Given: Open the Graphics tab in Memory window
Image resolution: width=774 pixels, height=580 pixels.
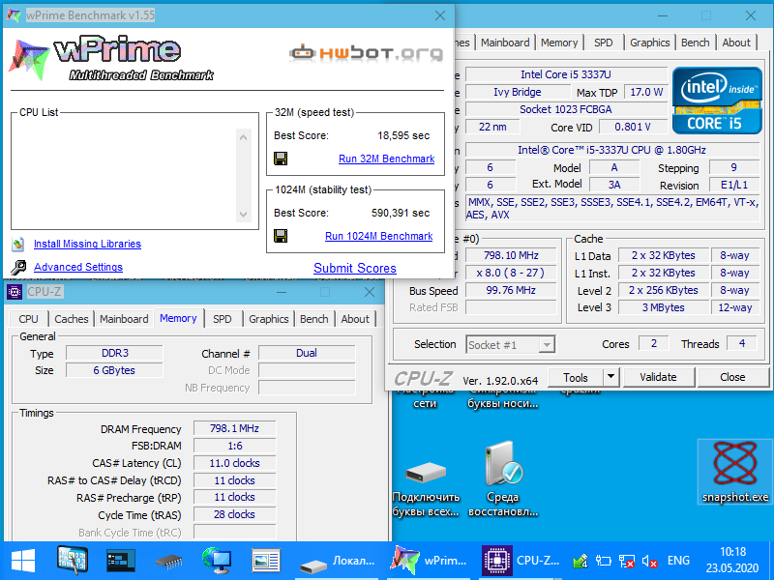Looking at the screenshot, I should tap(269, 319).
